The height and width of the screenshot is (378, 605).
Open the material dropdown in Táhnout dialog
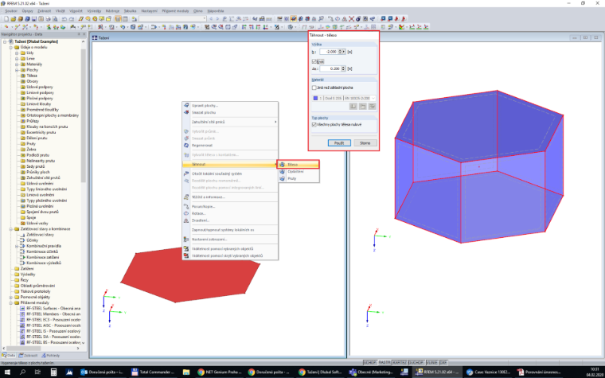tap(373, 99)
